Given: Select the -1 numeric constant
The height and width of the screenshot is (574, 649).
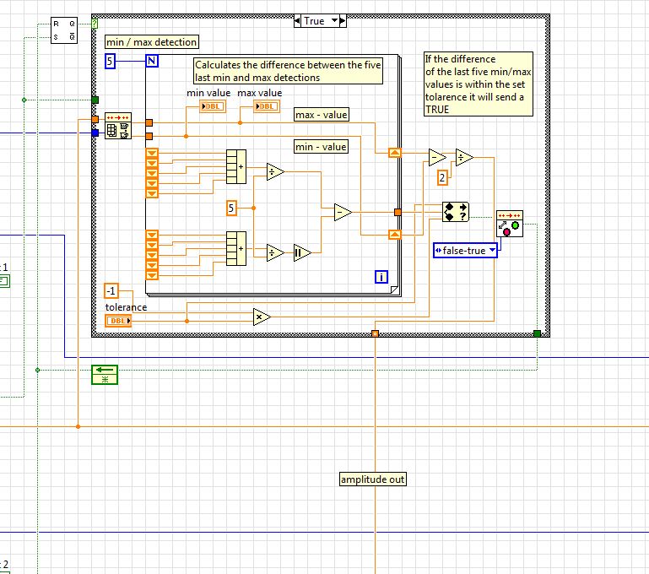Looking at the screenshot, I should point(111,291).
